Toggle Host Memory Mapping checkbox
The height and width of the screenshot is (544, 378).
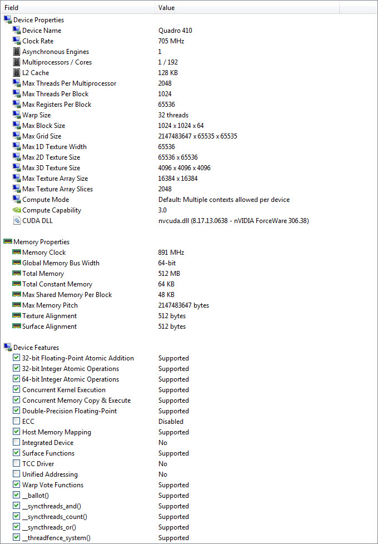[16, 432]
